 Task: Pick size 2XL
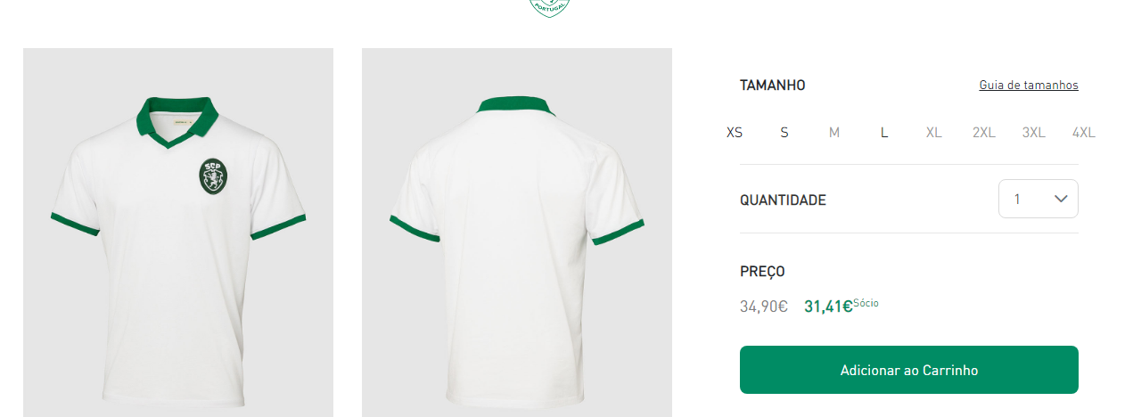coord(984,133)
